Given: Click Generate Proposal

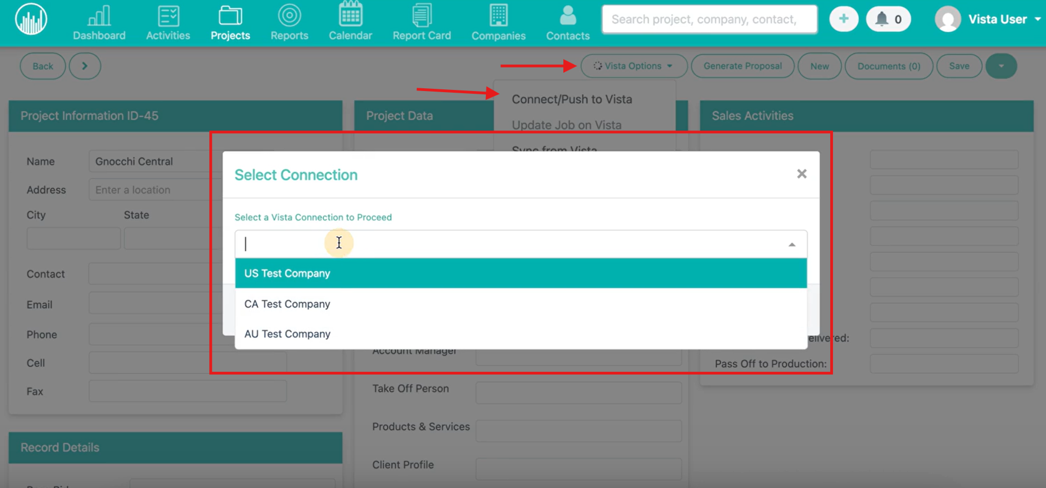Looking at the screenshot, I should pyautogui.click(x=742, y=66).
